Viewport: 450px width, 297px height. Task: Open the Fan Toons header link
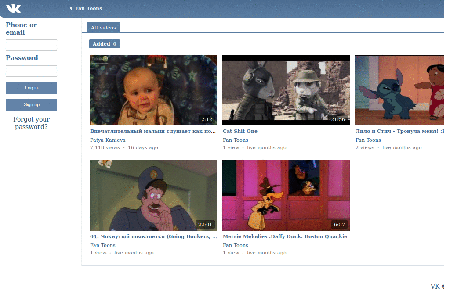pos(88,8)
